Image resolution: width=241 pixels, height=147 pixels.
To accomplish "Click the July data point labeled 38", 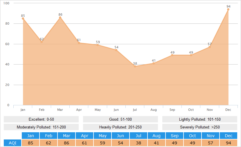I will tap(135, 67).
